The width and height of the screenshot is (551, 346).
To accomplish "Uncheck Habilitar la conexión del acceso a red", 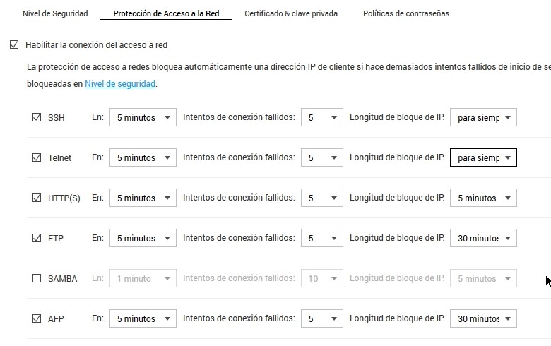I will 14,44.
